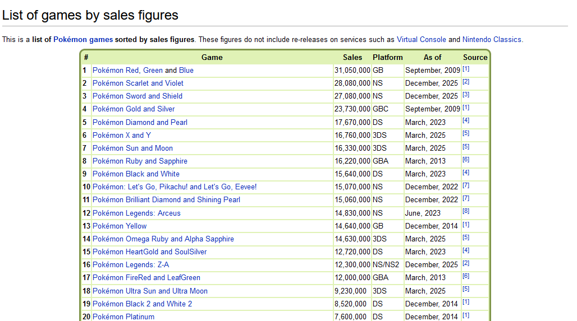The height and width of the screenshot is (321, 577).
Task: Open Pokémon Diamond and Pearl page
Action: [140, 122]
